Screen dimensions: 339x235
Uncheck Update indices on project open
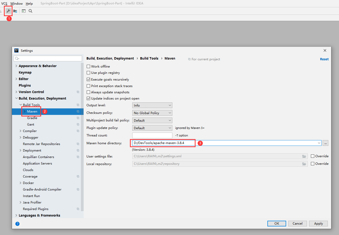click(x=88, y=99)
